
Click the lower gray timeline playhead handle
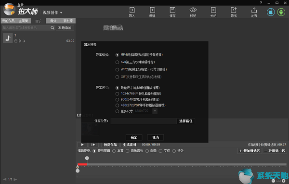click(78, 171)
